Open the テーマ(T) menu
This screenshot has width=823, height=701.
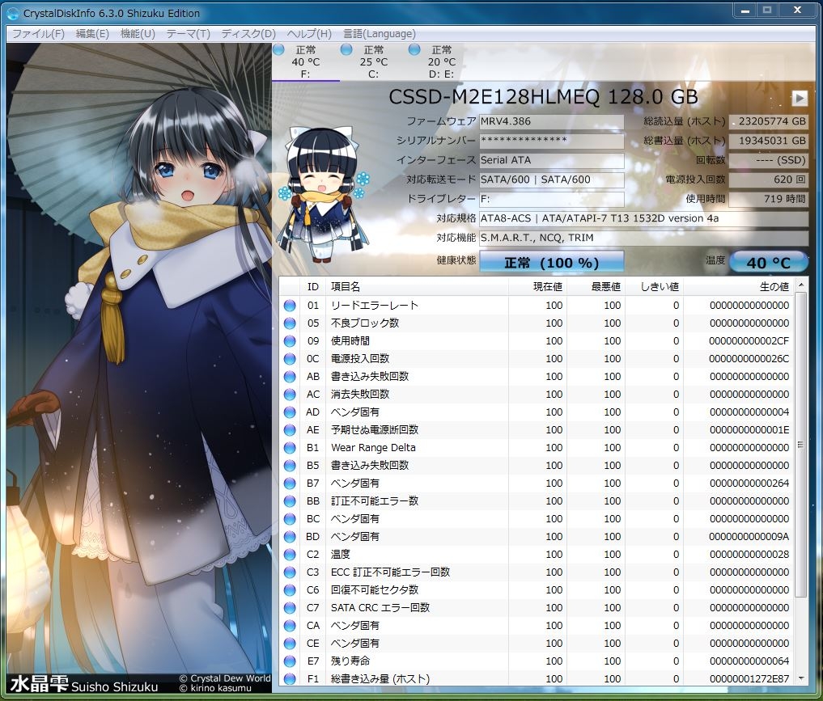click(188, 34)
